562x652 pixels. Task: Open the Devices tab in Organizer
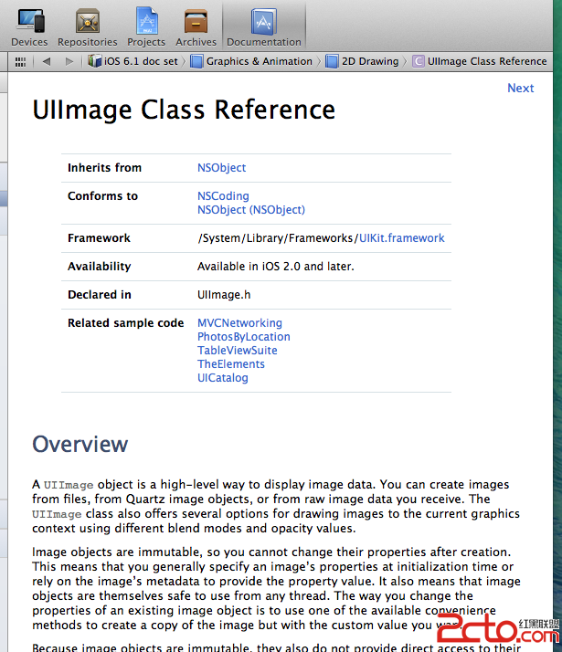(x=29, y=26)
